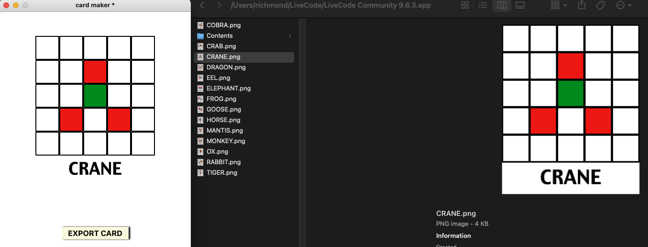
Task: Click the Edit Tags icon
Action: [x=600, y=5]
